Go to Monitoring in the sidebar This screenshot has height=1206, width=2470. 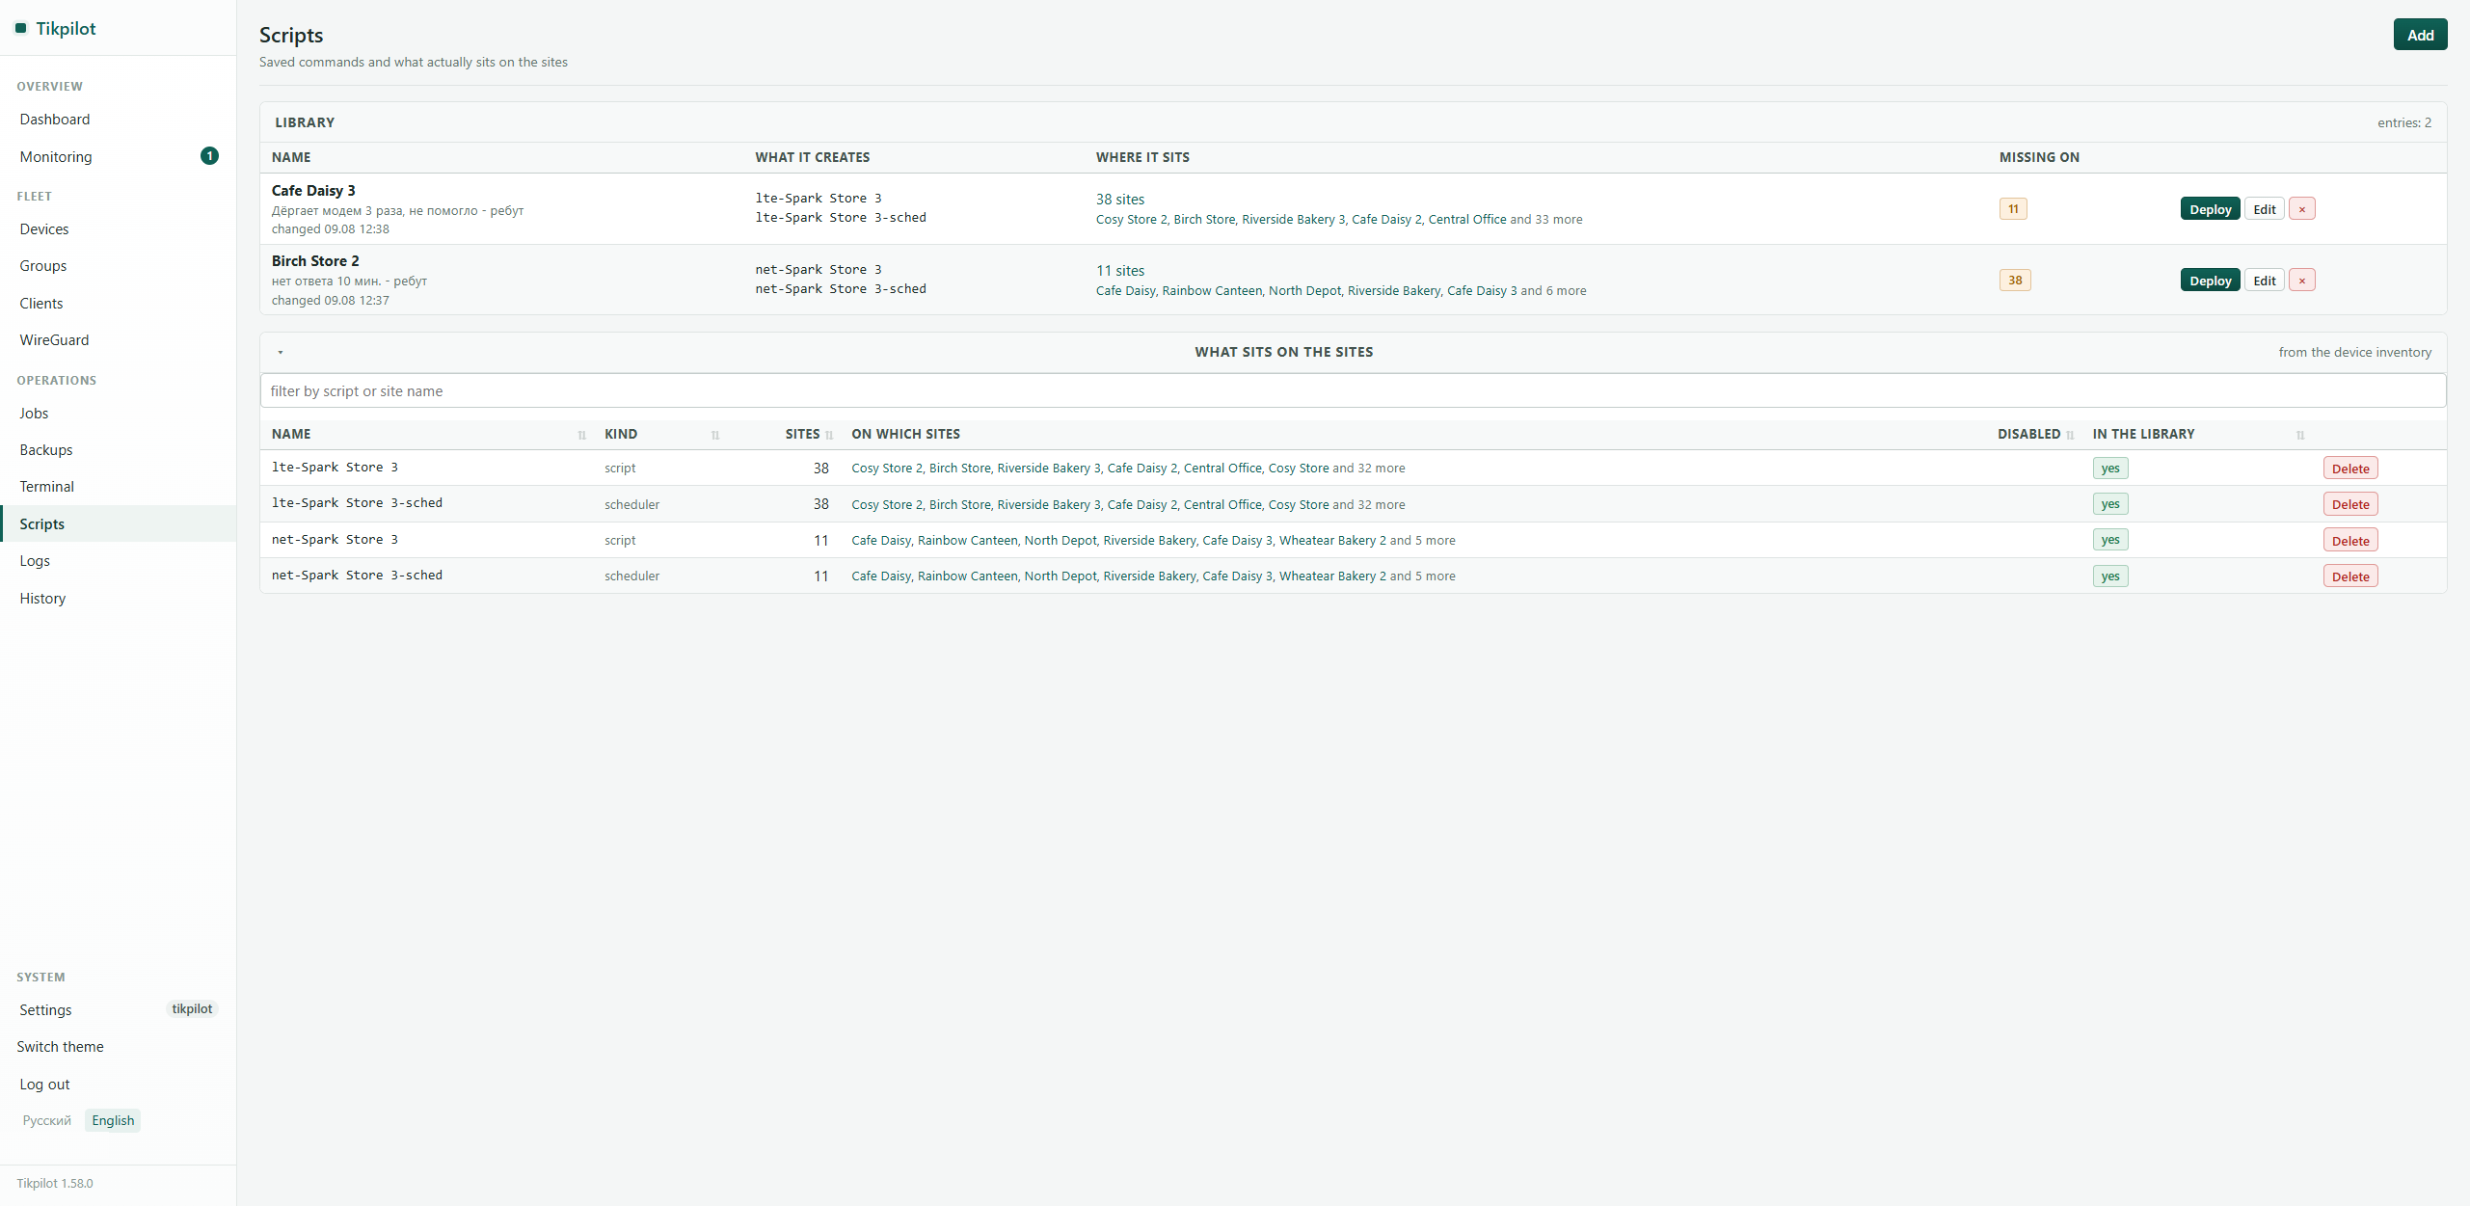click(118, 156)
